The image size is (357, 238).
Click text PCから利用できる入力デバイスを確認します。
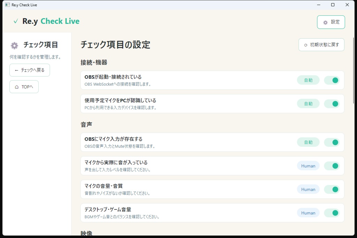(x=120, y=108)
